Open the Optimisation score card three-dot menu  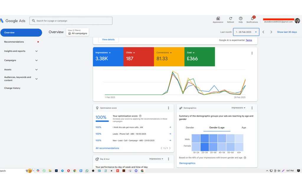click(168, 108)
